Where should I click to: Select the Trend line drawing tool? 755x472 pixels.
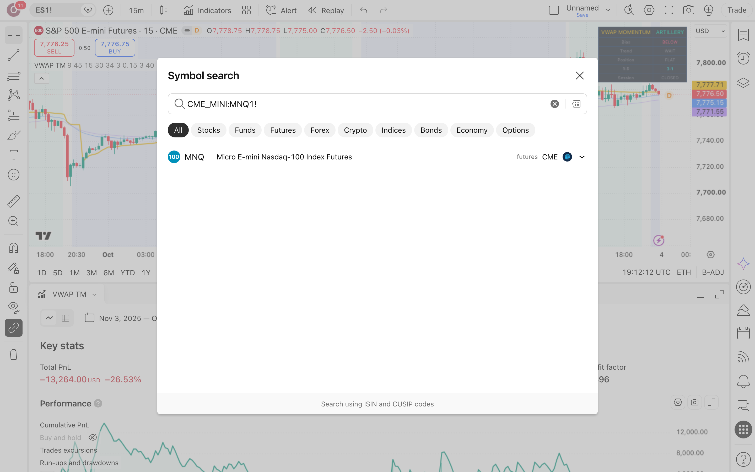[13, 55]
